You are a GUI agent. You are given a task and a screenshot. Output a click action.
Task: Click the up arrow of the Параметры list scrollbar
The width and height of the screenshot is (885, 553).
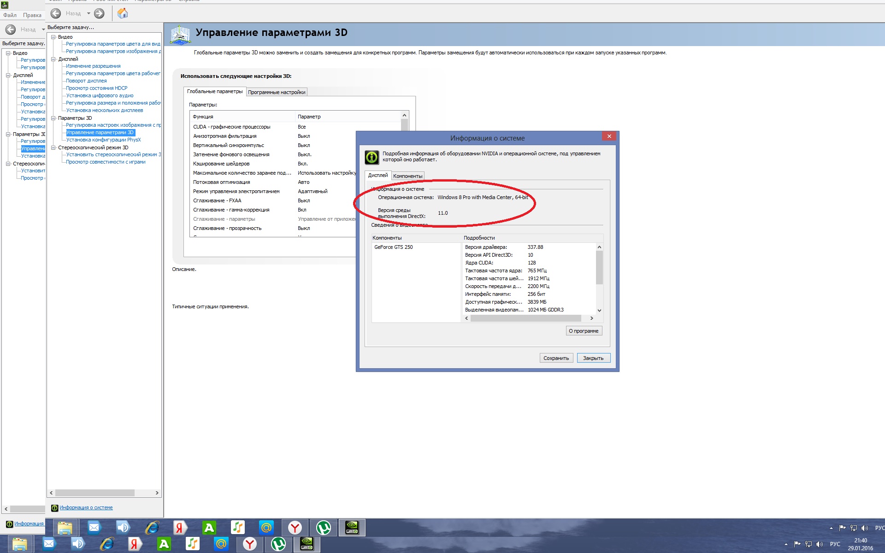tap(404, 116)
